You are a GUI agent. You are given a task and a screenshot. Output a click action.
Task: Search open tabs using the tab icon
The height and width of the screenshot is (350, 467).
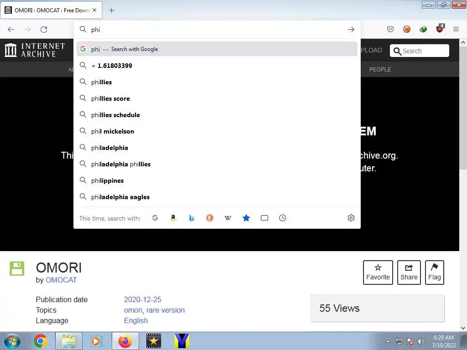265,218
